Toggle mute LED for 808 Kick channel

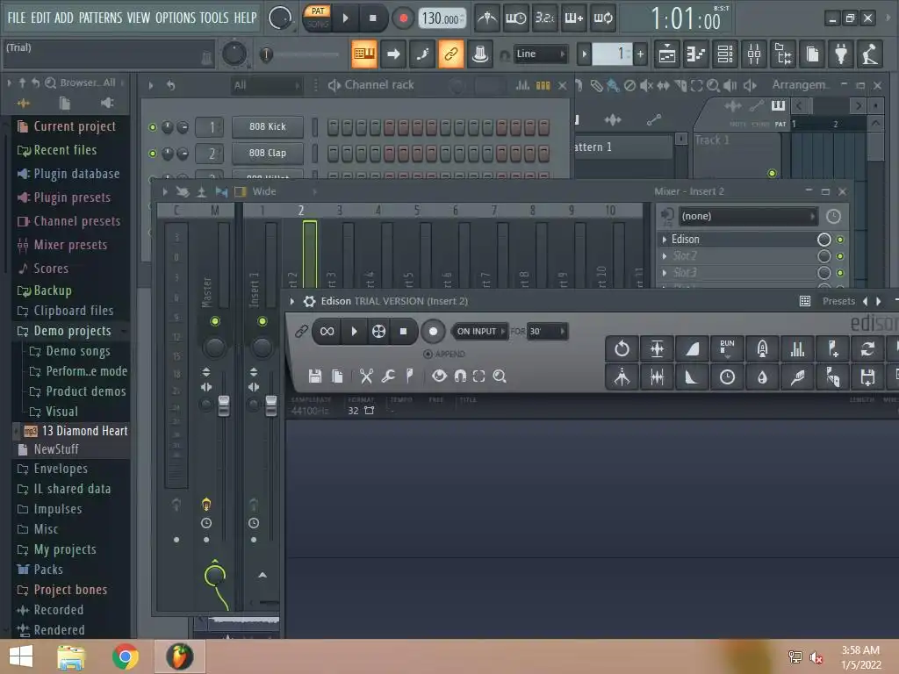(153, 127)
